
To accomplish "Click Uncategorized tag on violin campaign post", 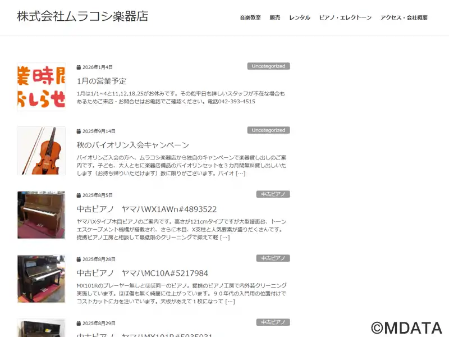I will coord(269,130).
